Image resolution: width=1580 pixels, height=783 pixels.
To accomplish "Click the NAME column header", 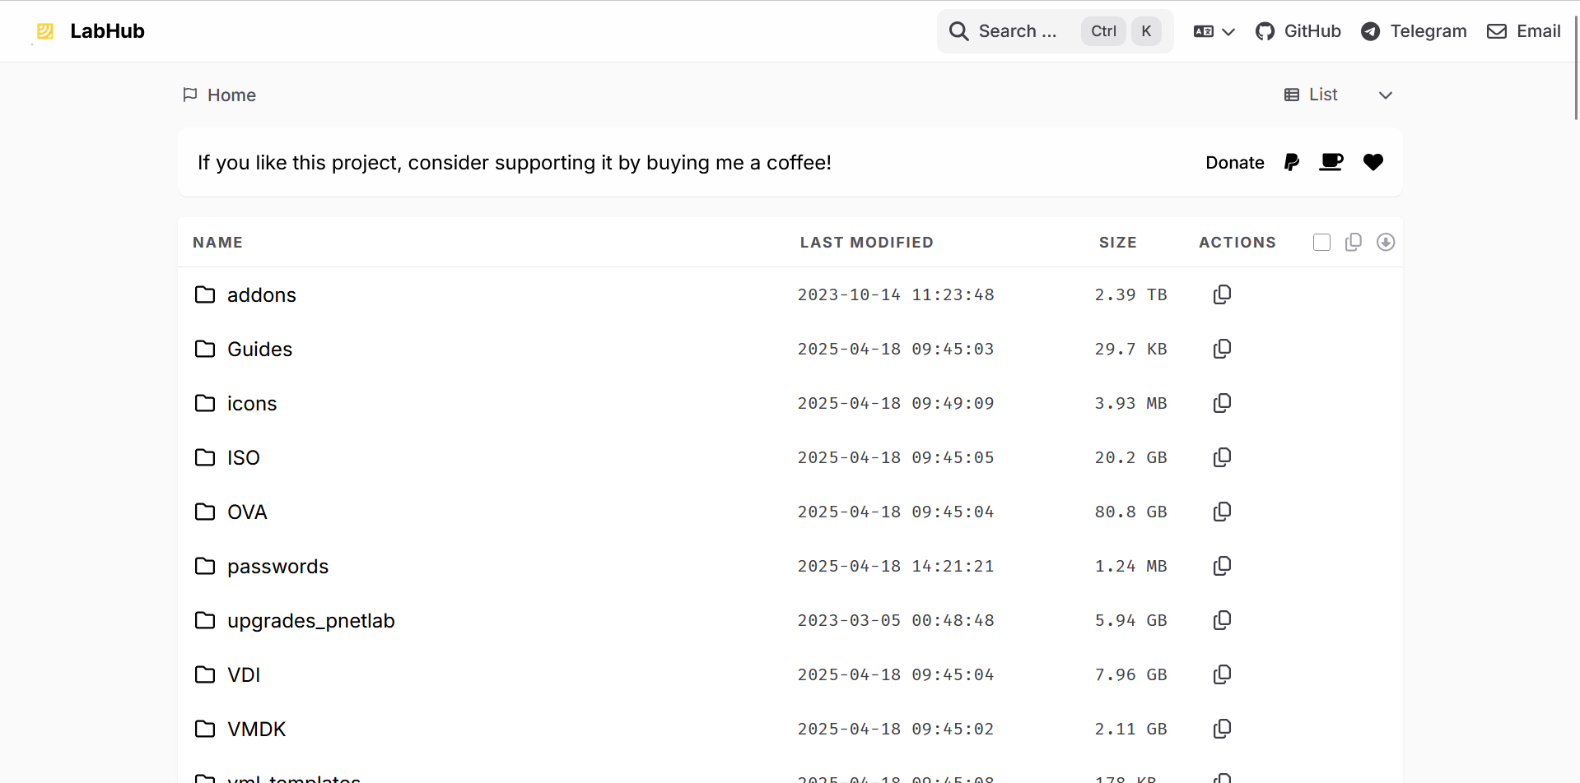I will (x=217, y=243).
